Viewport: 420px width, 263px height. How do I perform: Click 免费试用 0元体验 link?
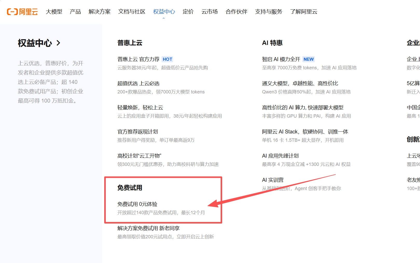coord(137,204)
